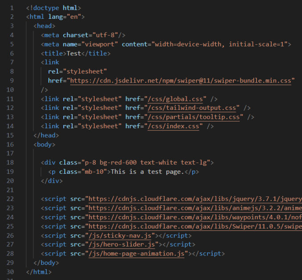Follow the jquery 3.7.1 script URL
The width and height of the screenshot is (302, 280).
pos(195,199)
